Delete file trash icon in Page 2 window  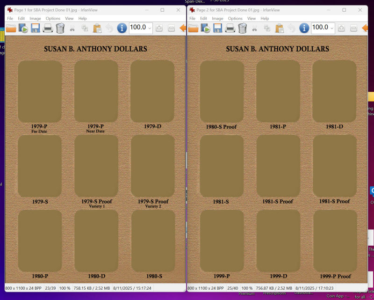(x=242, y=28)
